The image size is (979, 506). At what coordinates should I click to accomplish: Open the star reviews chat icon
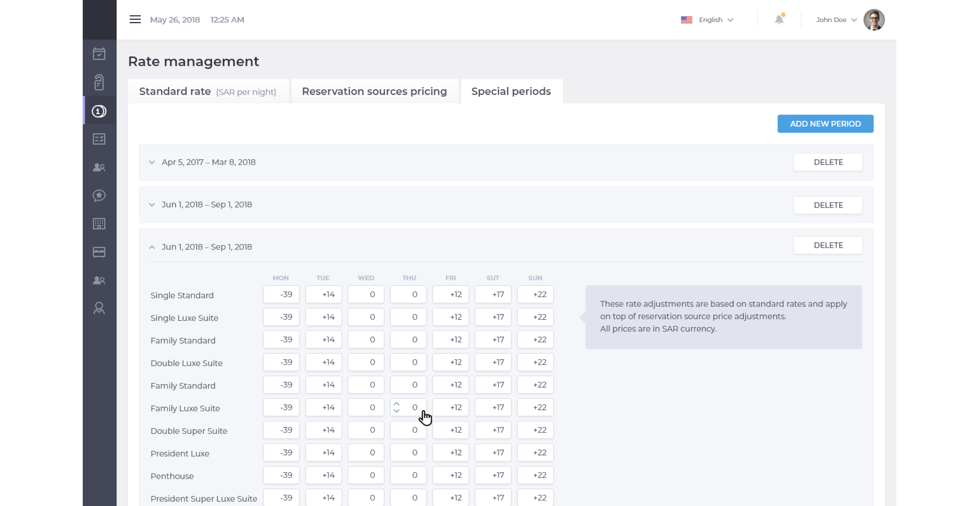[x=99, y=196]
